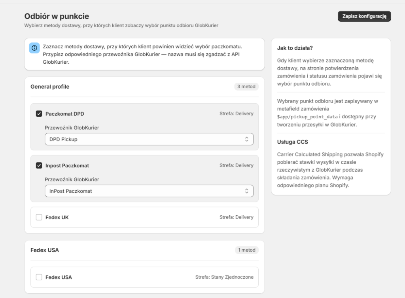The width and height of the screenshot is (405, 298).
Task: Click the Zapisz konfigurację button
Action: pyautogui.click(x=364, y=16)
